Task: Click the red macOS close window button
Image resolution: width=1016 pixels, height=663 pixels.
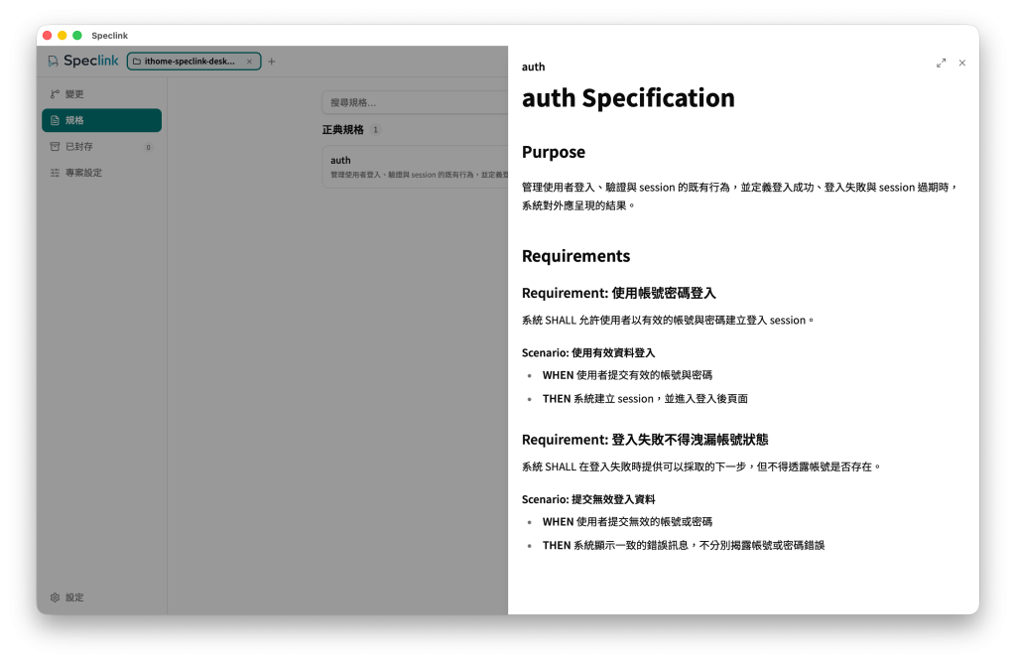Action: pos(48,35)
